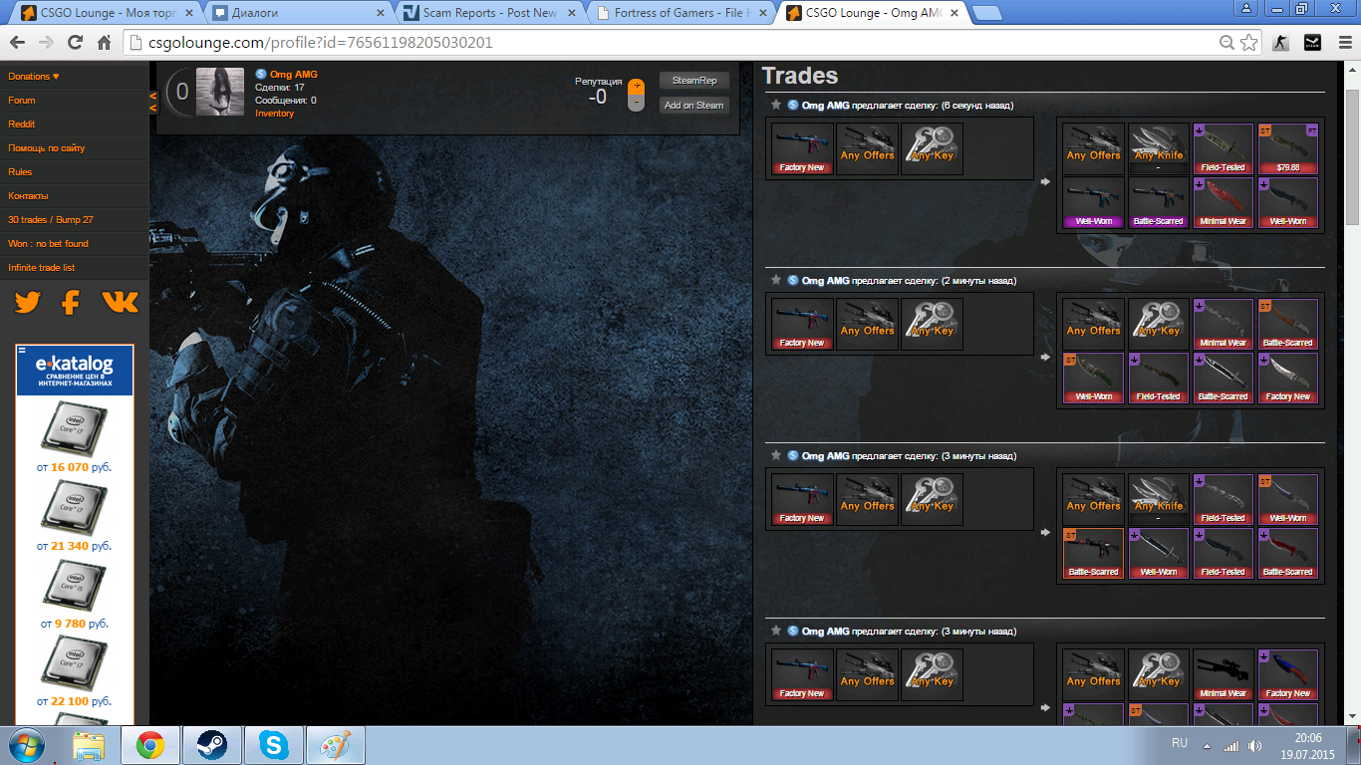The image size is (1361, 765).
Task: Open the Forum item in the sidebar menu
Action: coord(22,101)
